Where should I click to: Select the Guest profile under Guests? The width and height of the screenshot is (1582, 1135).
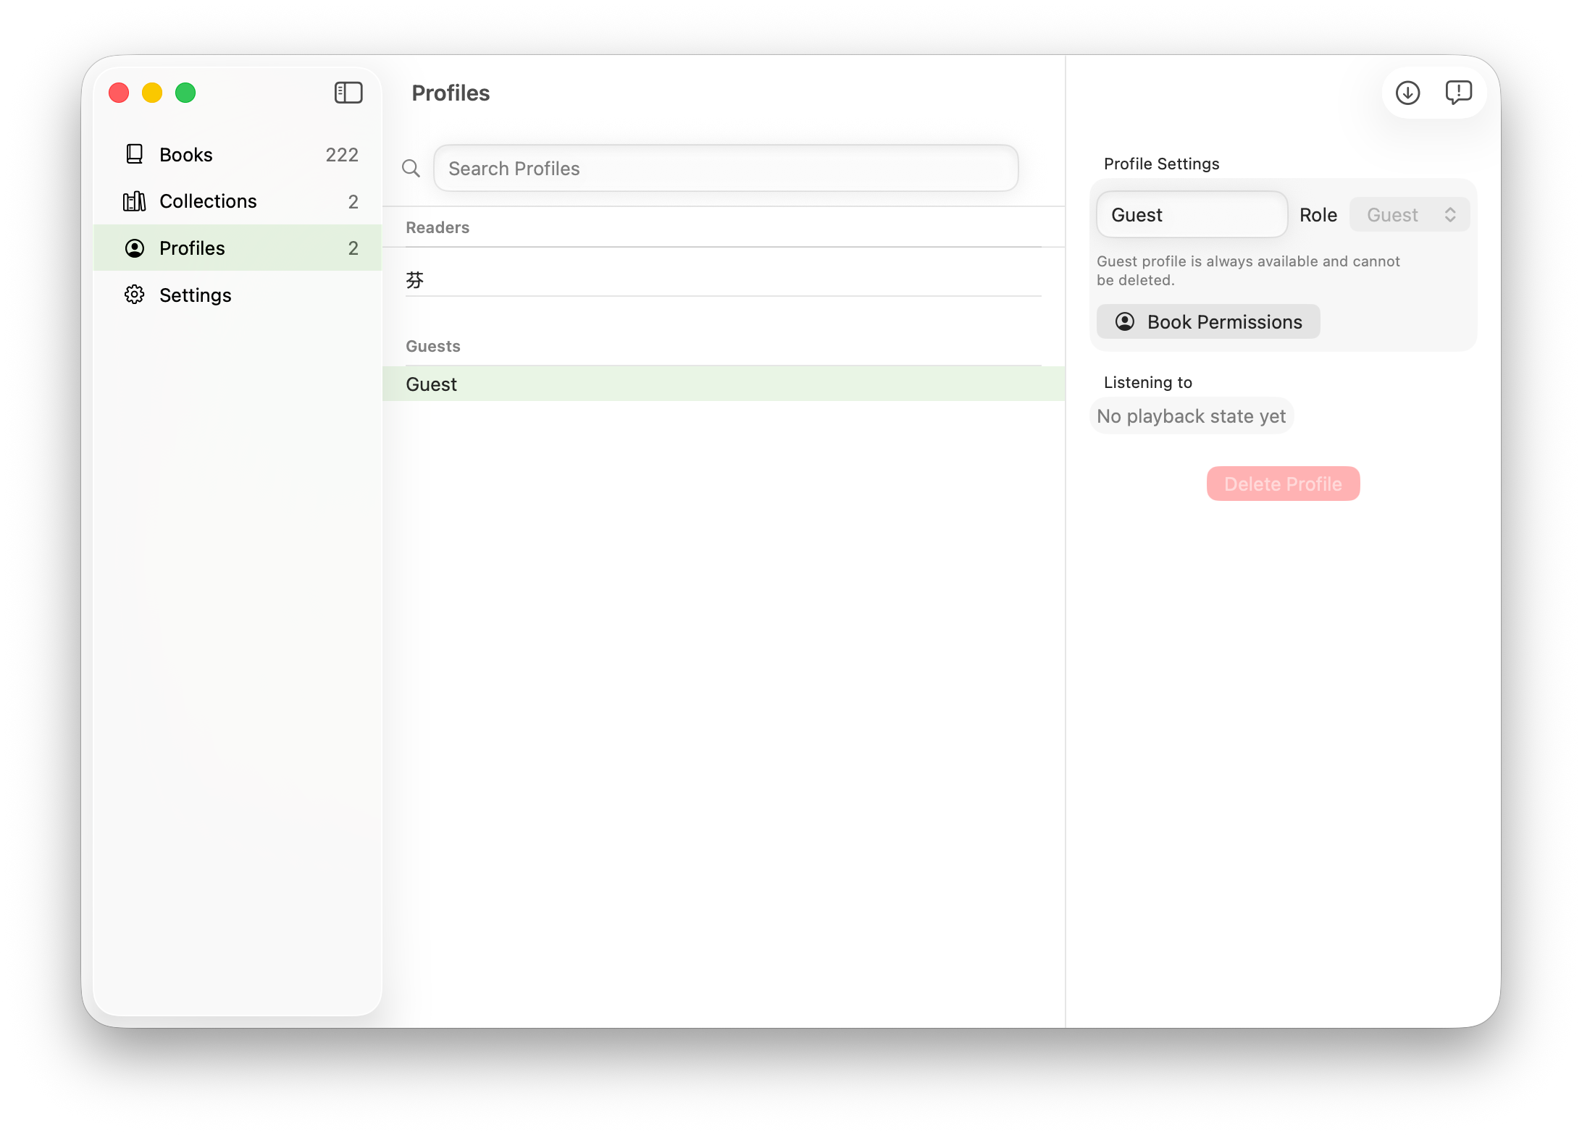tap(431, 384)
